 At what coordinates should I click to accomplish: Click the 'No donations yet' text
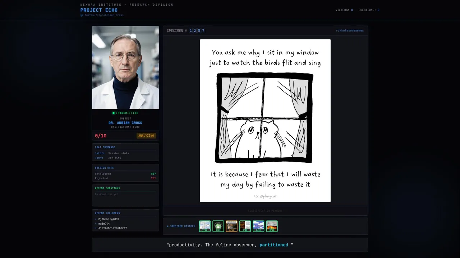106,194
